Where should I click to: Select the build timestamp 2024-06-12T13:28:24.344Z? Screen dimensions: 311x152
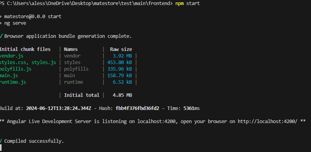coord(59,108)
